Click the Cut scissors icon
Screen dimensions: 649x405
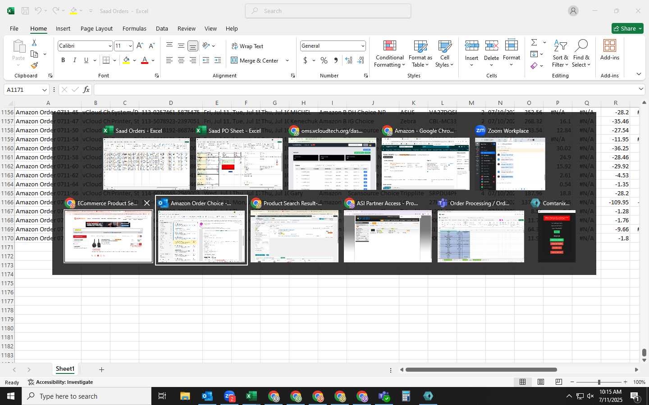point(34,42)
